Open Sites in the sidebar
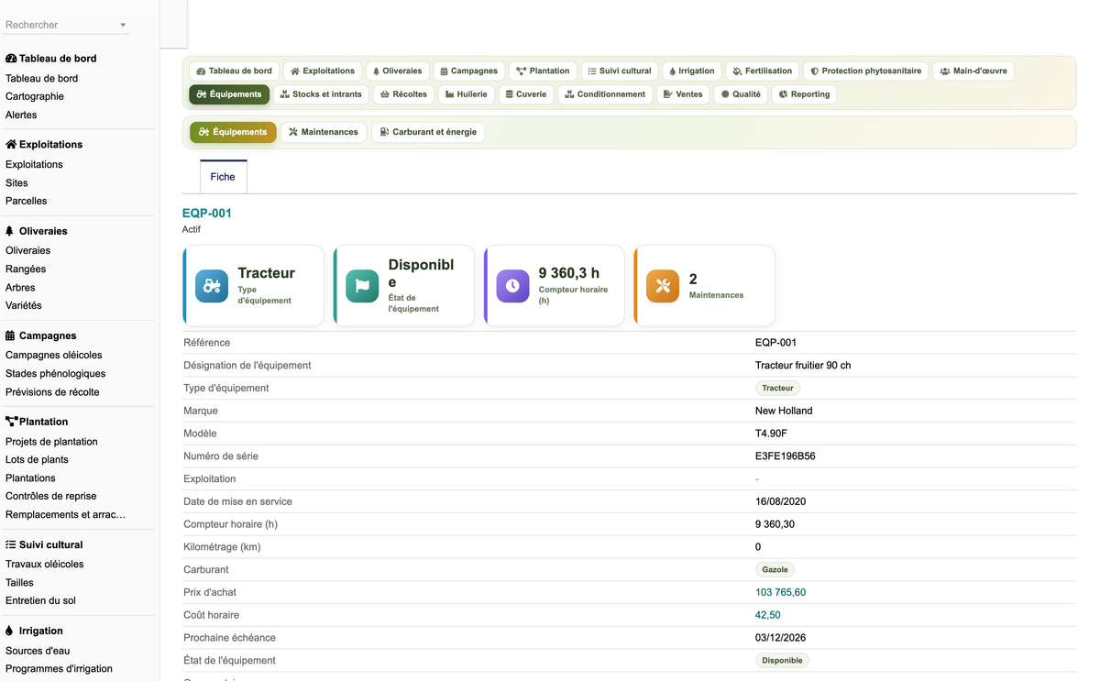1100x681 pixels. coord(16,182)
